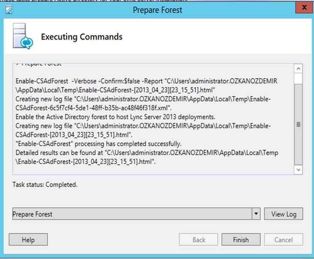This screenshot has width=314, height=259.
Task: Click the deployment wizard icon in title bar
Action: [9, 10]
